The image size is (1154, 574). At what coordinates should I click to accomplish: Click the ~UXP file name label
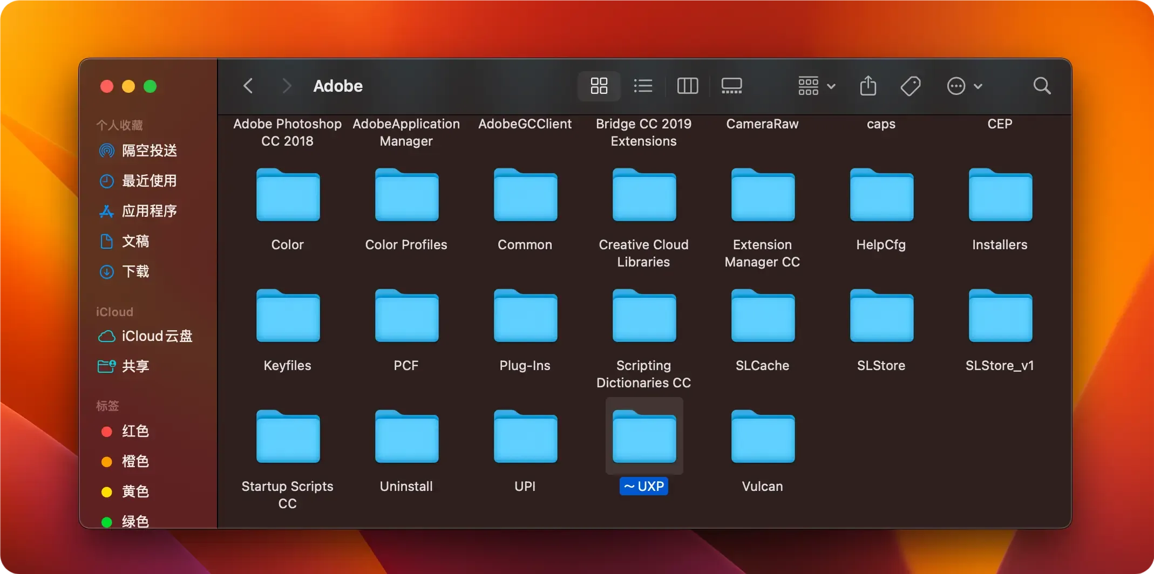pyautogui.click(x=644, y=486)
